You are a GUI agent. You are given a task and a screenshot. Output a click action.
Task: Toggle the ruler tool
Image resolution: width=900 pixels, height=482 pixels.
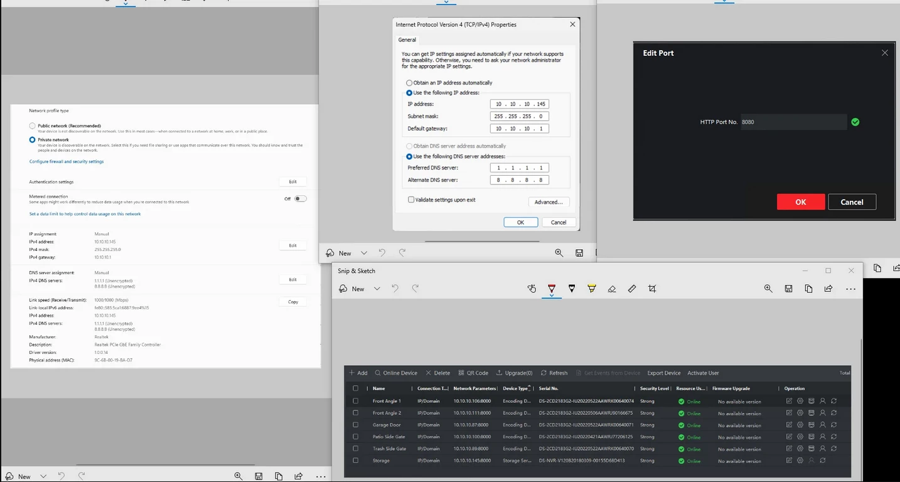point(632,289)
